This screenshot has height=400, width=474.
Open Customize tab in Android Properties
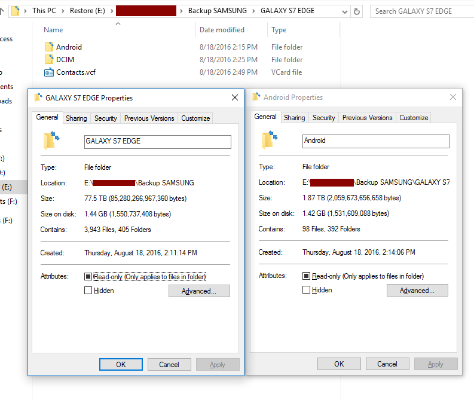click(414, 118)
